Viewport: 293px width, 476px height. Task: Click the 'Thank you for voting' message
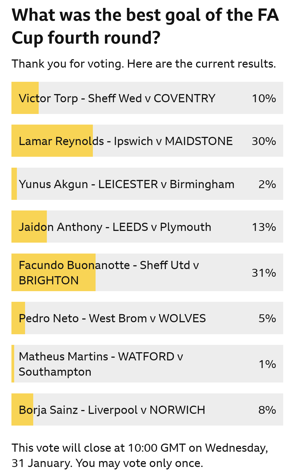tap(144, 64)
